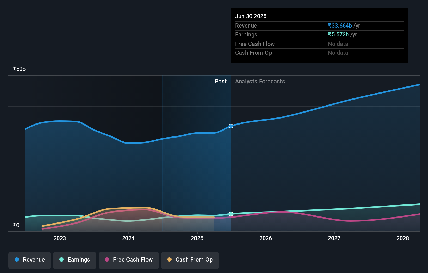Click the 2026 year label on the axis
Screen dimensions: 428x273
click(x=266, y=238)
